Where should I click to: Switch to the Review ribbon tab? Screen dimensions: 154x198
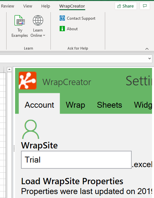pyautogui.click(x=8, y=6)
